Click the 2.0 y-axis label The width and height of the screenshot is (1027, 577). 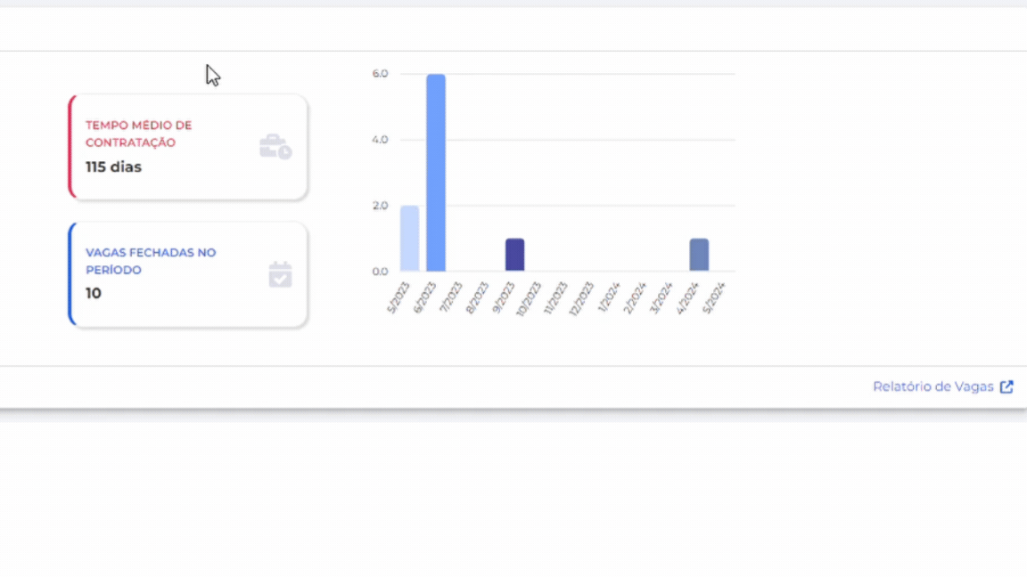[x=380, y=206]
